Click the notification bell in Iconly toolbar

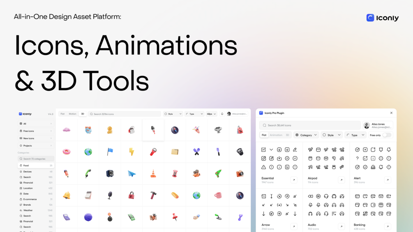point(222,114)
